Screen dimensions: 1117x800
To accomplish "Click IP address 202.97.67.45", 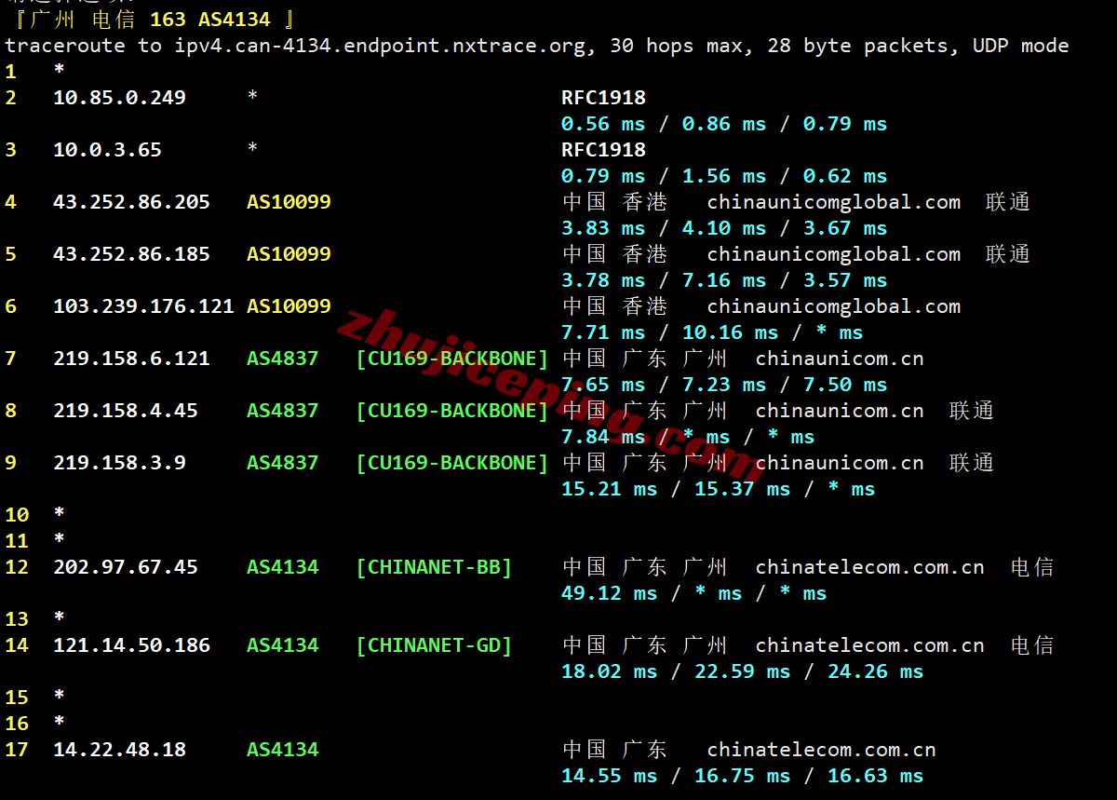I will [126, 567].
